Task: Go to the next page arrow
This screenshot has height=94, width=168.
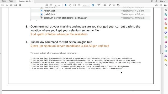Action: (x=51, y=5)
